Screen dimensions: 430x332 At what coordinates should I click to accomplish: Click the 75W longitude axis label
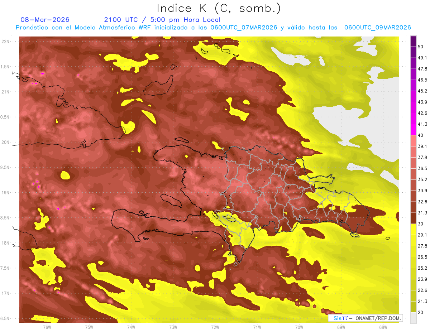point(89,327)
